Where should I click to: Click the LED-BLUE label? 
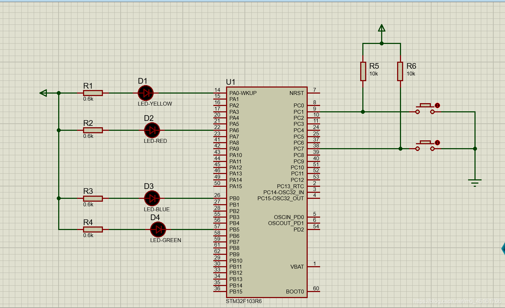(x=157, y=209)
